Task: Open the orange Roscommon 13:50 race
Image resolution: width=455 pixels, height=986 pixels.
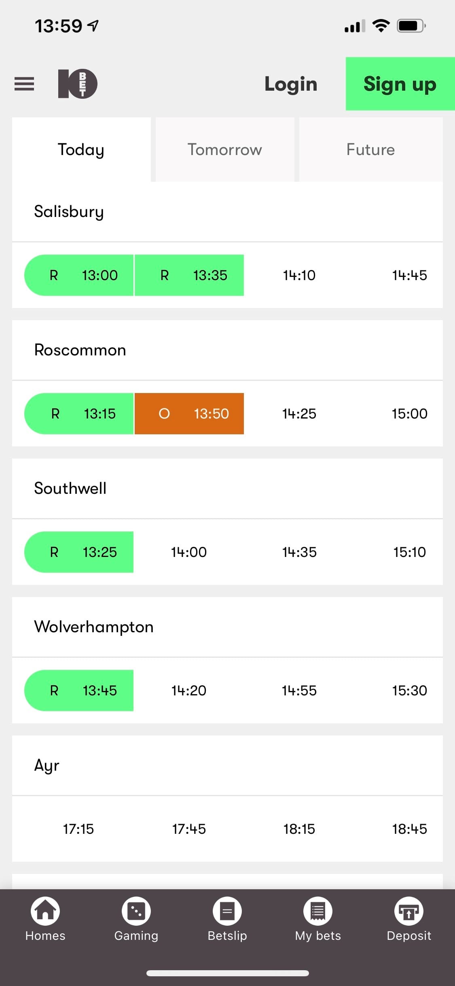Action: (x=189, y=414)
